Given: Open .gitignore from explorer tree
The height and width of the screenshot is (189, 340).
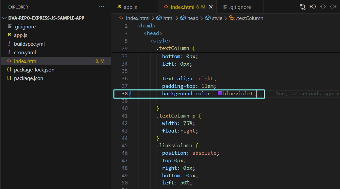Looking at the screenshot, I should (x=25, y=26).
